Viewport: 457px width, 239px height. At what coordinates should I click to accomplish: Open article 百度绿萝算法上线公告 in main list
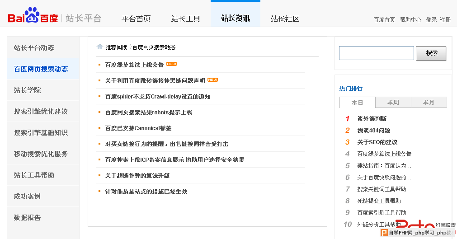coord(134,65)
